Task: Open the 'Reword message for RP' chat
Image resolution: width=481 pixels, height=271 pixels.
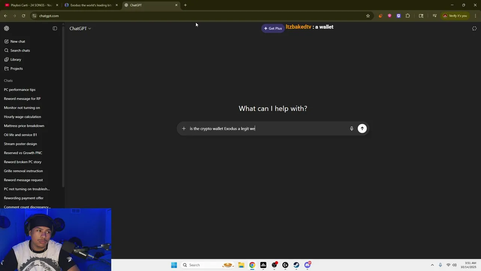Action: [22, 99]
